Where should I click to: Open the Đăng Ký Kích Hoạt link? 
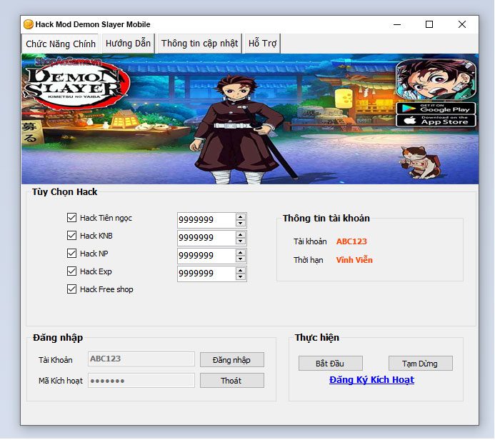371,380
